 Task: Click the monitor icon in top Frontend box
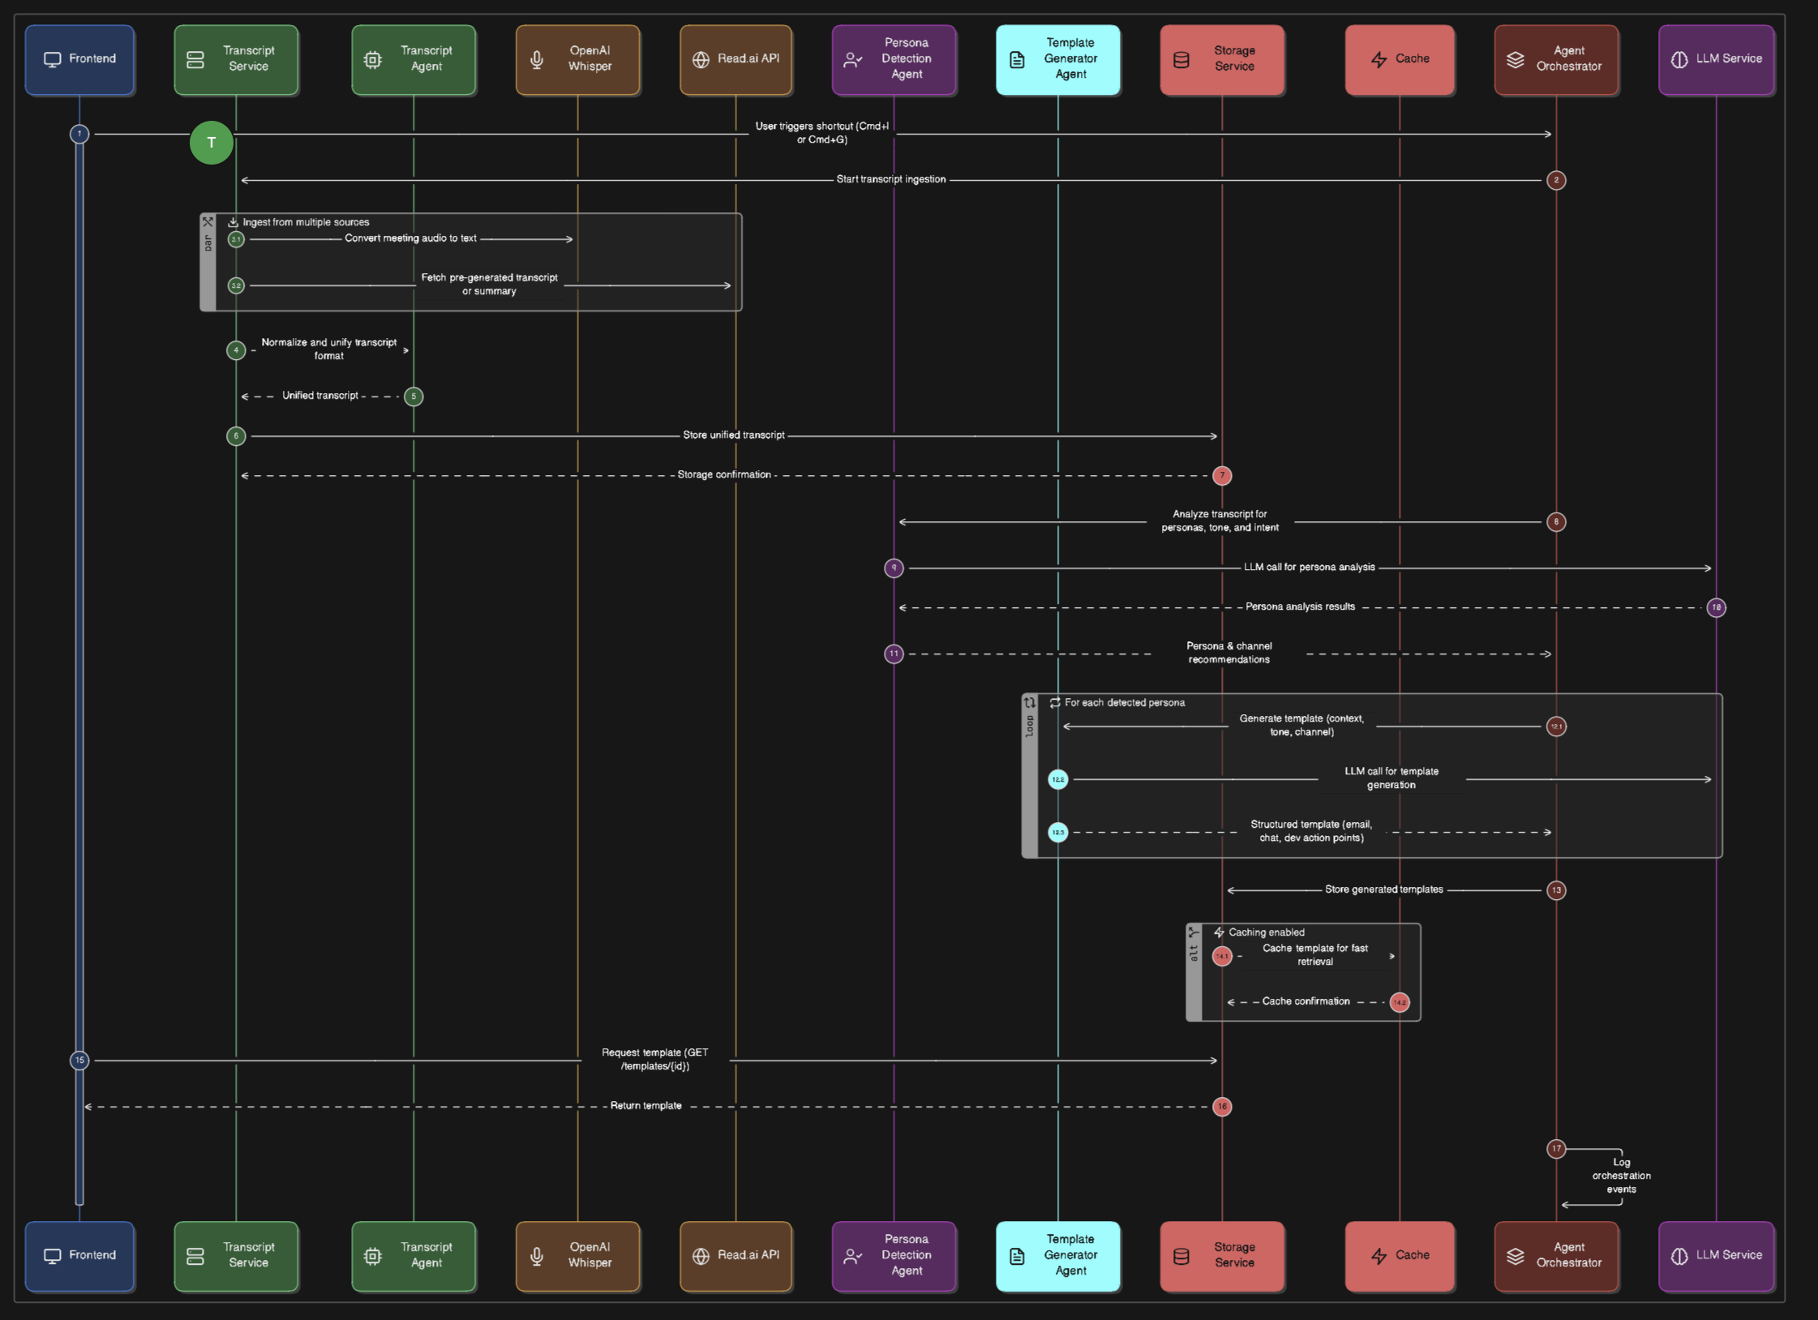point(53,59)
